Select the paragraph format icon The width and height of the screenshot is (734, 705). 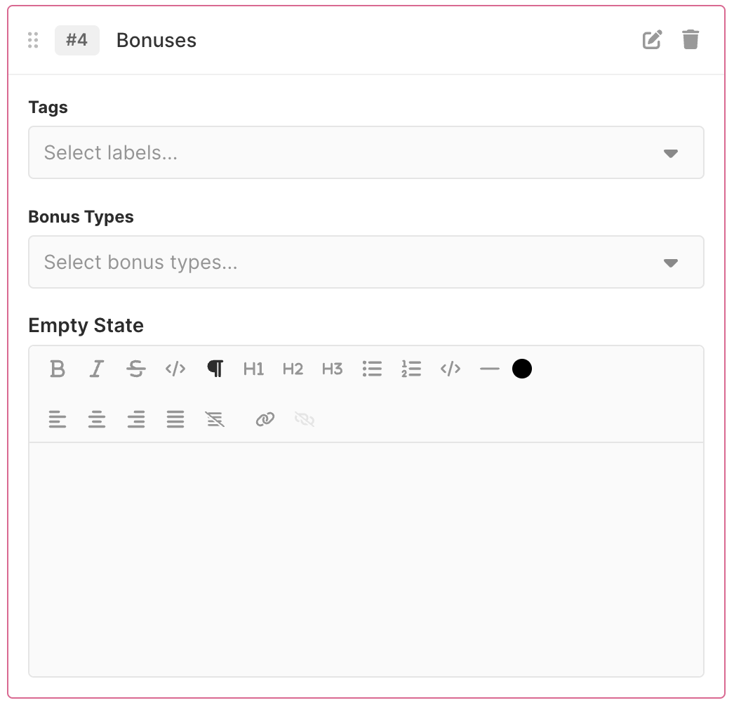coord(215,369)
